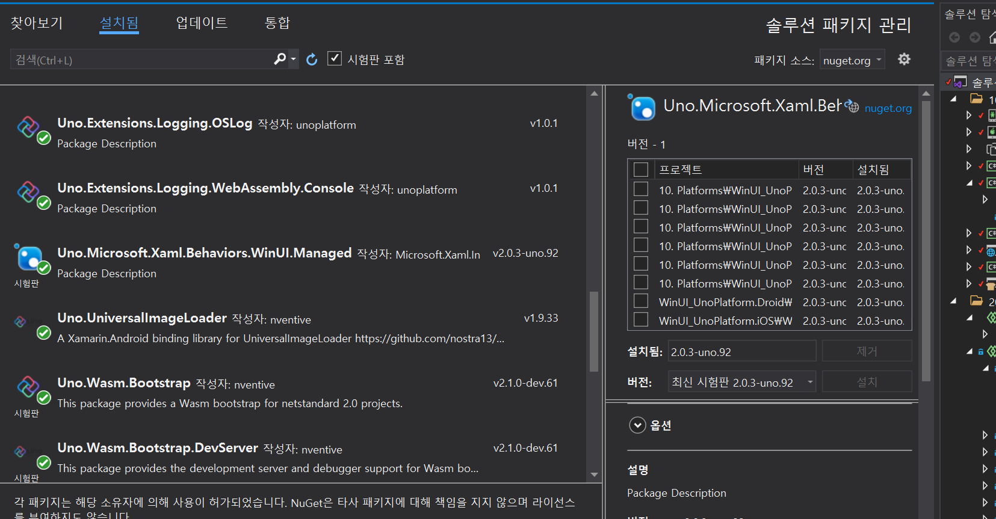Open the 패키지 소스 nuget.org dropdown
The image size is (996, 519).
click(852, 60)
